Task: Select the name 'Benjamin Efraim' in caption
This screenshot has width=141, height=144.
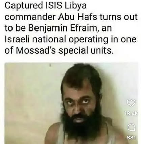Action: (63, 28)
